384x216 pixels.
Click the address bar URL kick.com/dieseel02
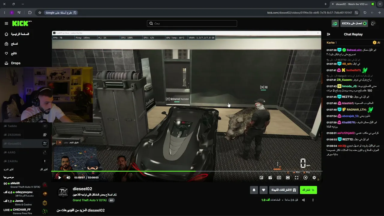[310, 13]
